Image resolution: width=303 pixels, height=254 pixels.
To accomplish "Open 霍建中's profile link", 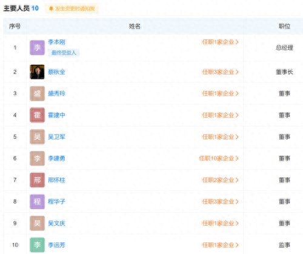I will (x=56, y=115).
